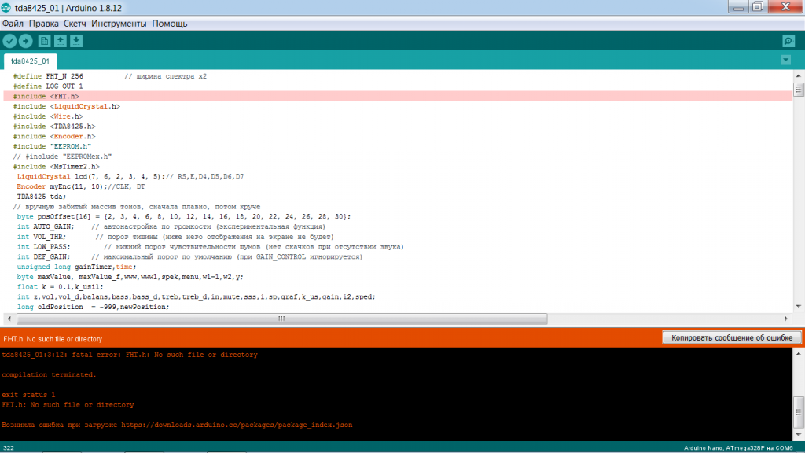The height and width of the screenshot is (453, 805).
Task: Open the Помощь menu
Action: [x=170, y=24]
